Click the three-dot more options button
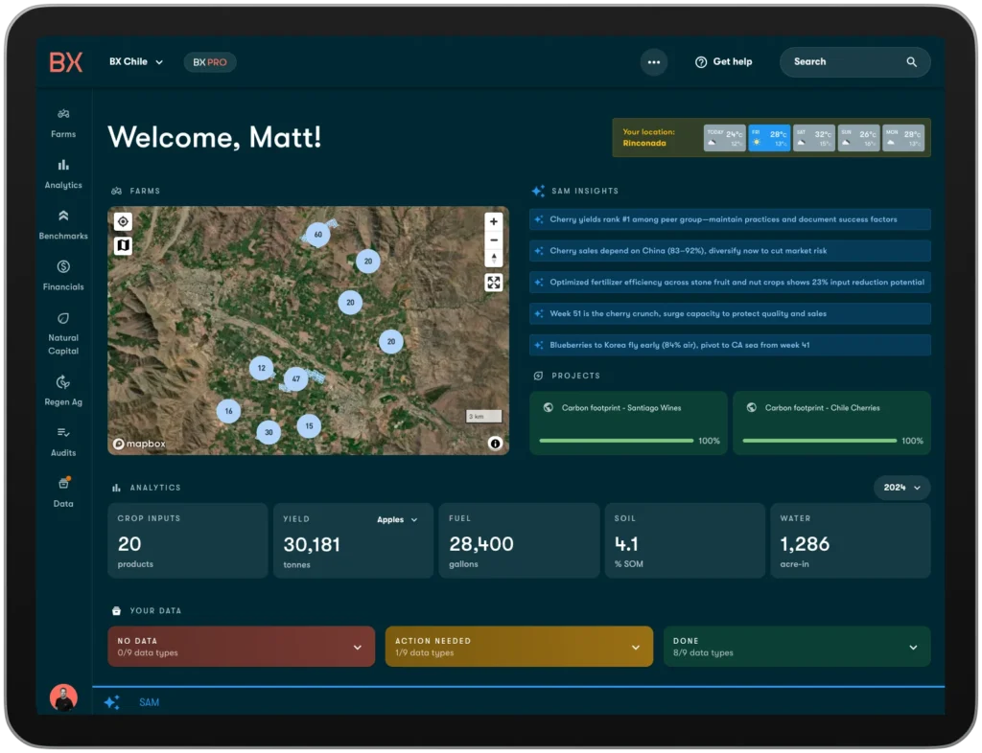The image size is (982, 753). [654, 62]
